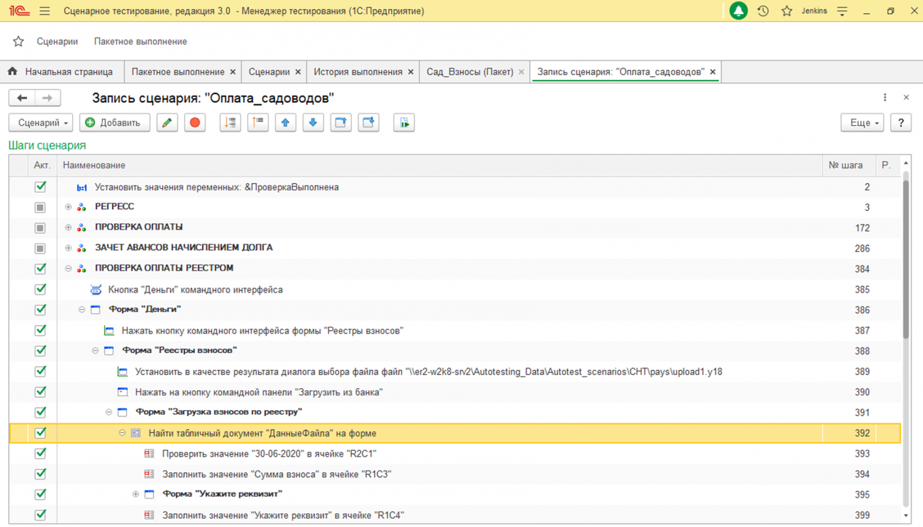Screen dimensions: 923x527
Task: Toggle ЗАЧЕТ АВАНСОВ НАЧИСЛЕНИЕМ ДОЛГА checkbox
Action: coord(40,248)
